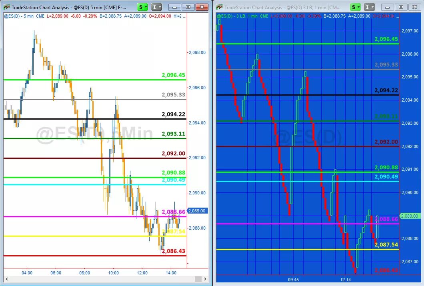Minimize the 5 min chart window
Image resolution: width=424 pixels, height=286 pixels.
coord(175,7)
